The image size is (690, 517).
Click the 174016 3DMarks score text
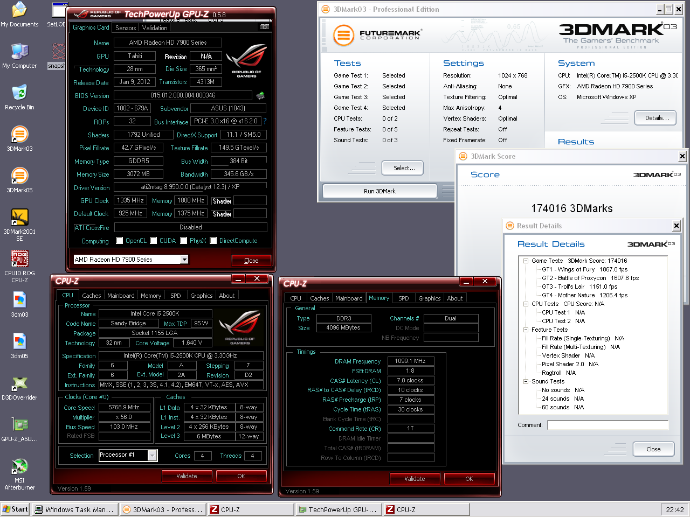pos(572,208)
